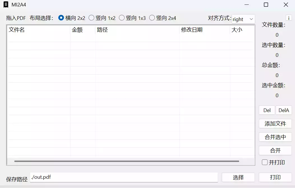Click the 打印 print button
The image size is (295, 188).
click(x=276, y=177)
